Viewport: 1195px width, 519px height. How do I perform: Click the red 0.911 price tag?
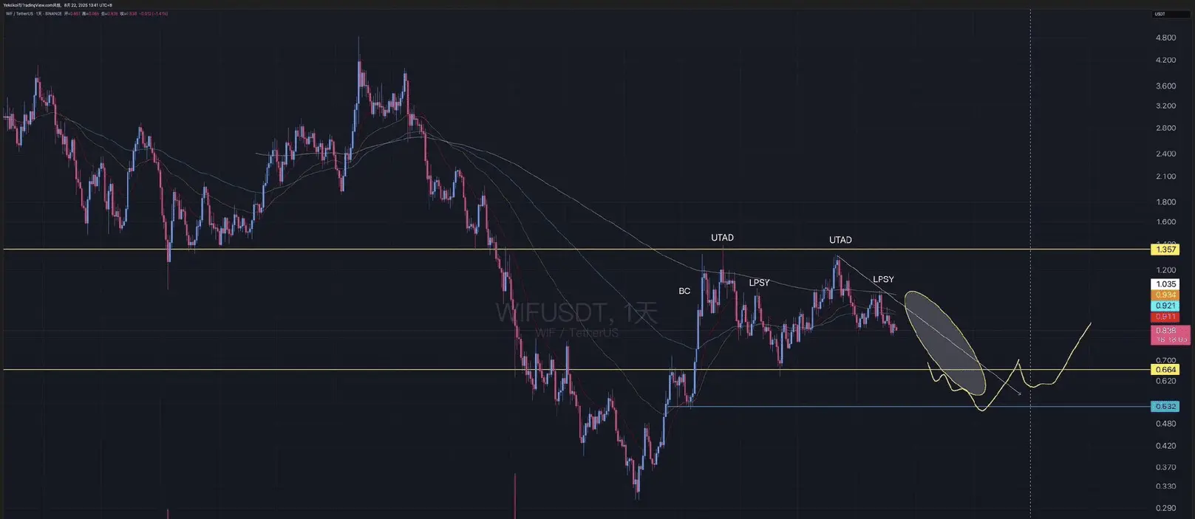point(1165,317)
